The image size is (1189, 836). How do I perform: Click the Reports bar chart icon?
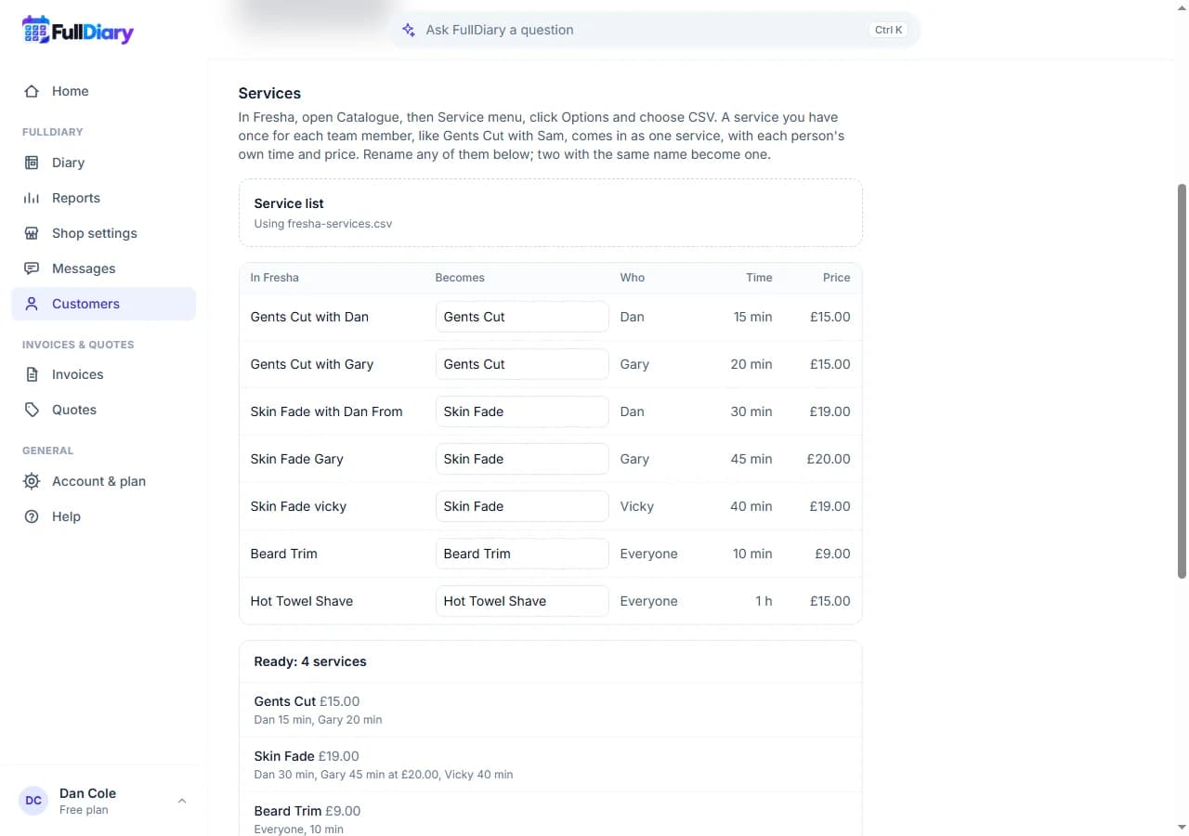[x=32, y=198]
